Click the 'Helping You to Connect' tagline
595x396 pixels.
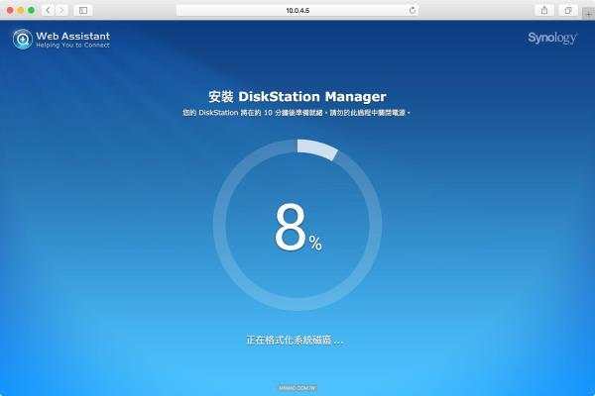72,46
